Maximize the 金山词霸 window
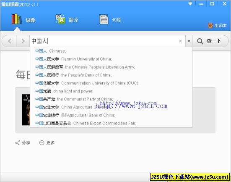This screenshot has width=231, height=182. point(212,4)
